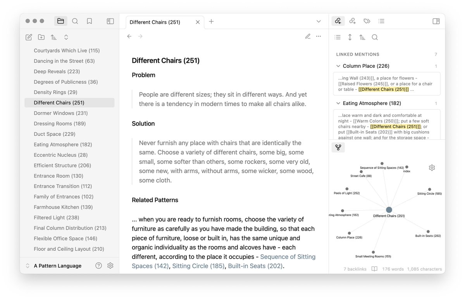Viewport: 465px width, 300px height.
Task: Collapse the Column Place (226) mention
Action: (338, 66)
